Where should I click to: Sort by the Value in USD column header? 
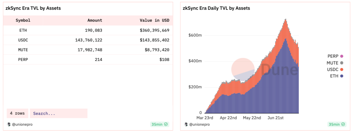click(155, 20)
